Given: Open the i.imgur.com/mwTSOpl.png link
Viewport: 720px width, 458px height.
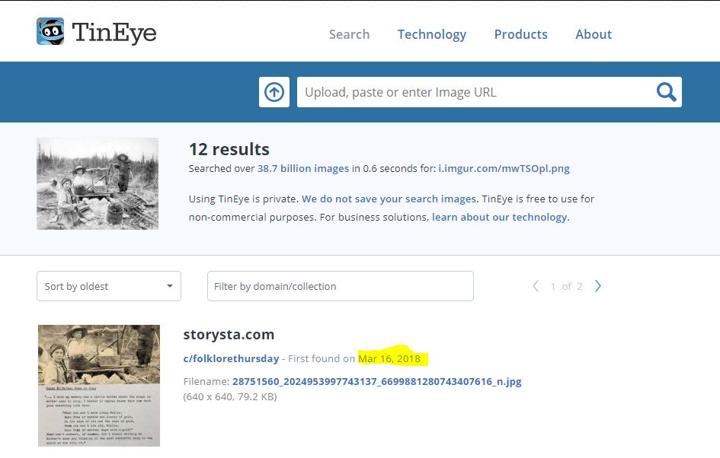Looking at the screenshot, I should (x=504, y=169).
